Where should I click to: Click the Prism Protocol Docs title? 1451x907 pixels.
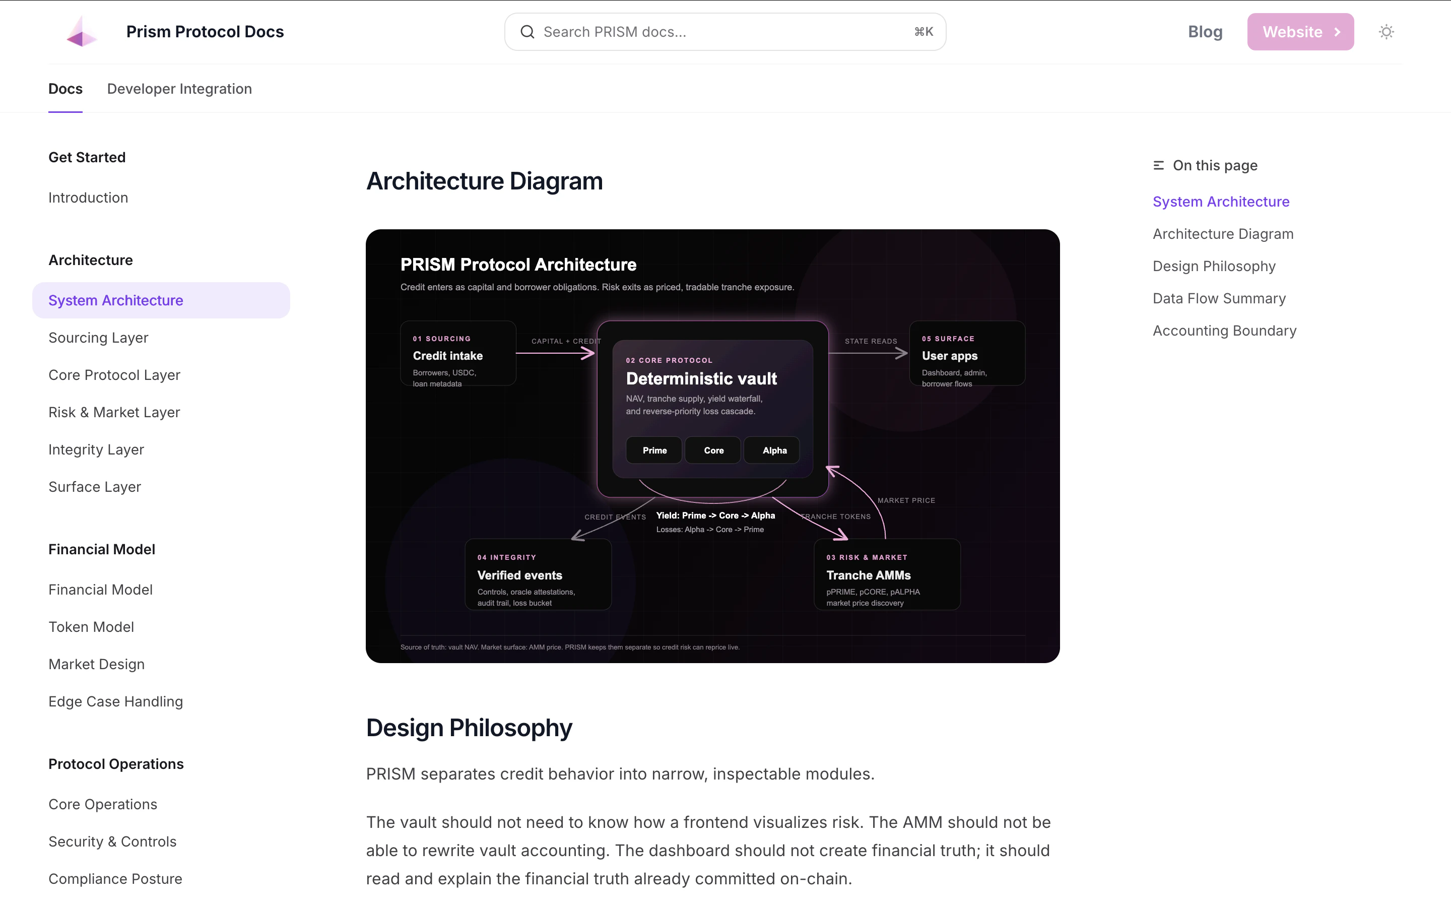pyautogui.click(x=205, y=32)
